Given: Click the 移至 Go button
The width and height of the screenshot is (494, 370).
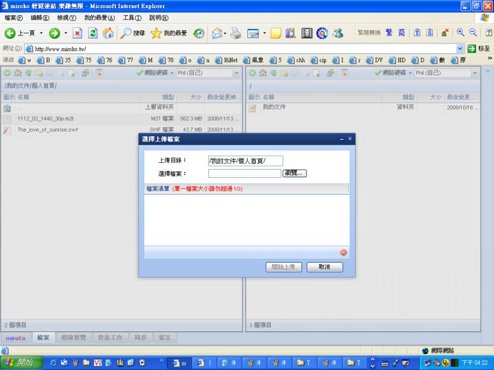Looking at the screenshot, I should coord(479,49).
